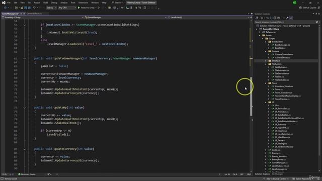Select the Interface folder
Image resolution: width=322 pixels, height=181 pixels.
coord(276,61)
